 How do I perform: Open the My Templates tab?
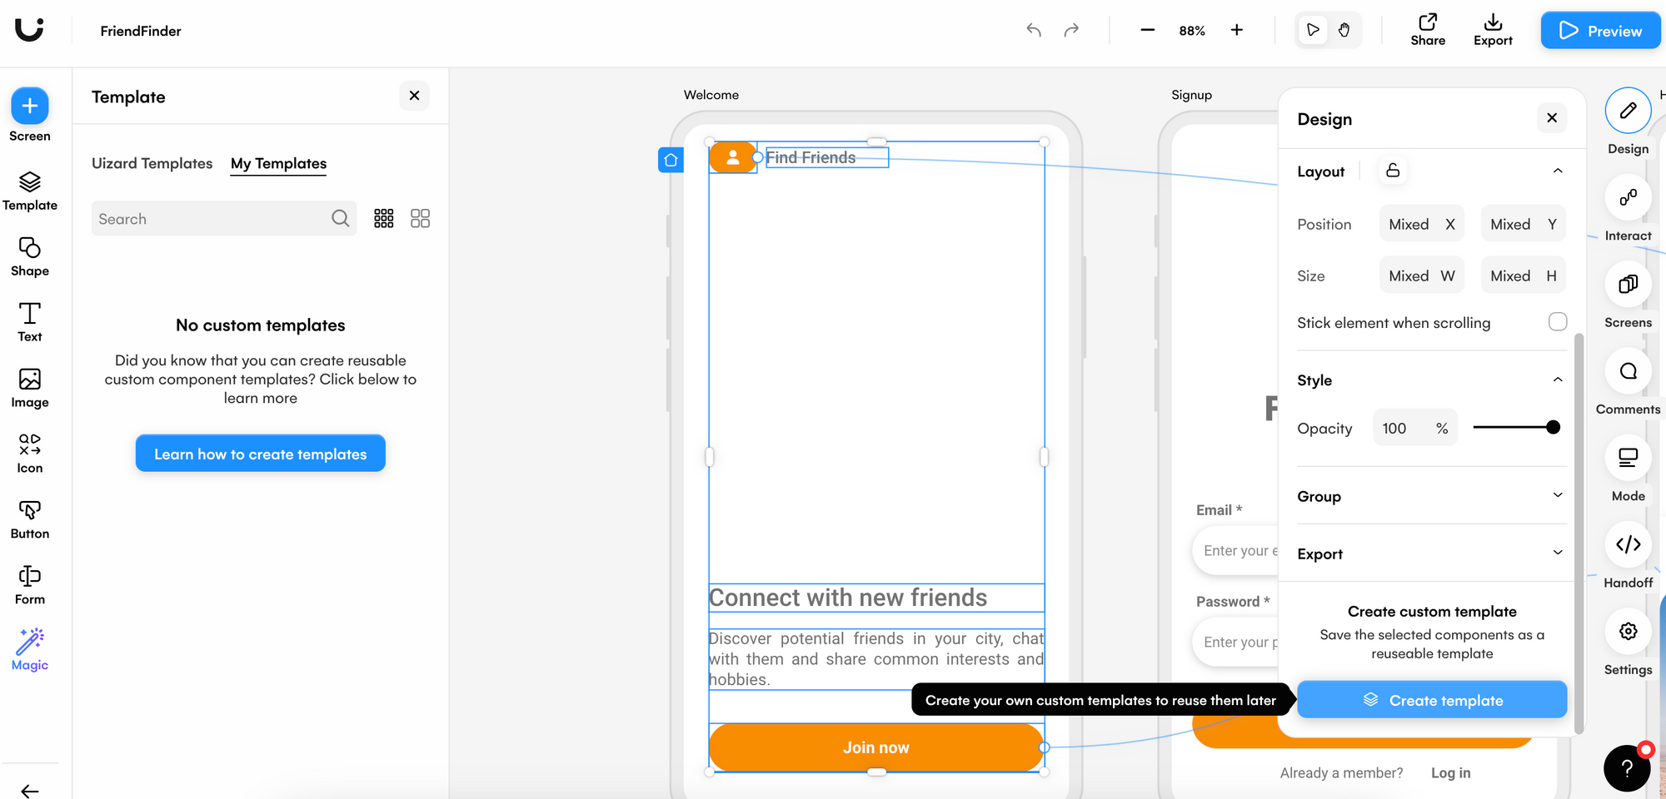(277, 163)
